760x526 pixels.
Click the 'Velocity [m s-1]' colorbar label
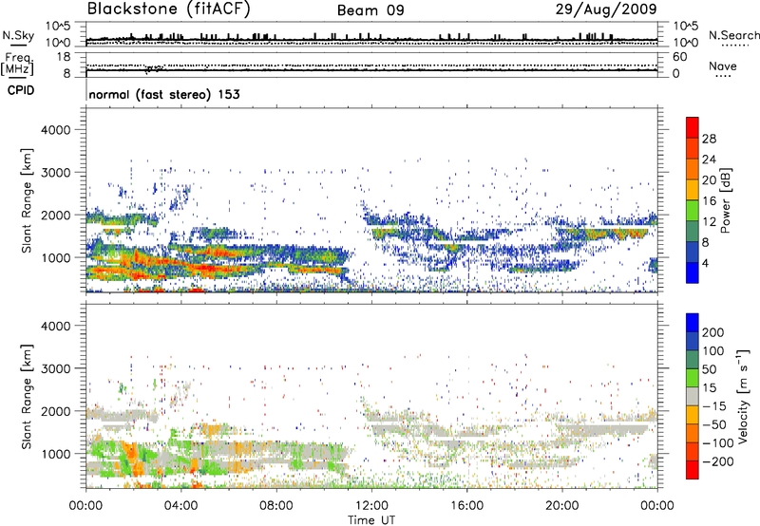(743, 396)
